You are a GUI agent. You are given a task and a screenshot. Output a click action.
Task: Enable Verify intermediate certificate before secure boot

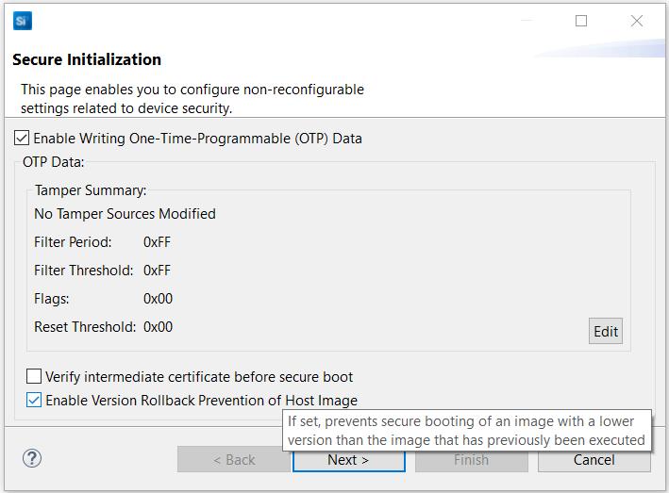click(35, 377)
